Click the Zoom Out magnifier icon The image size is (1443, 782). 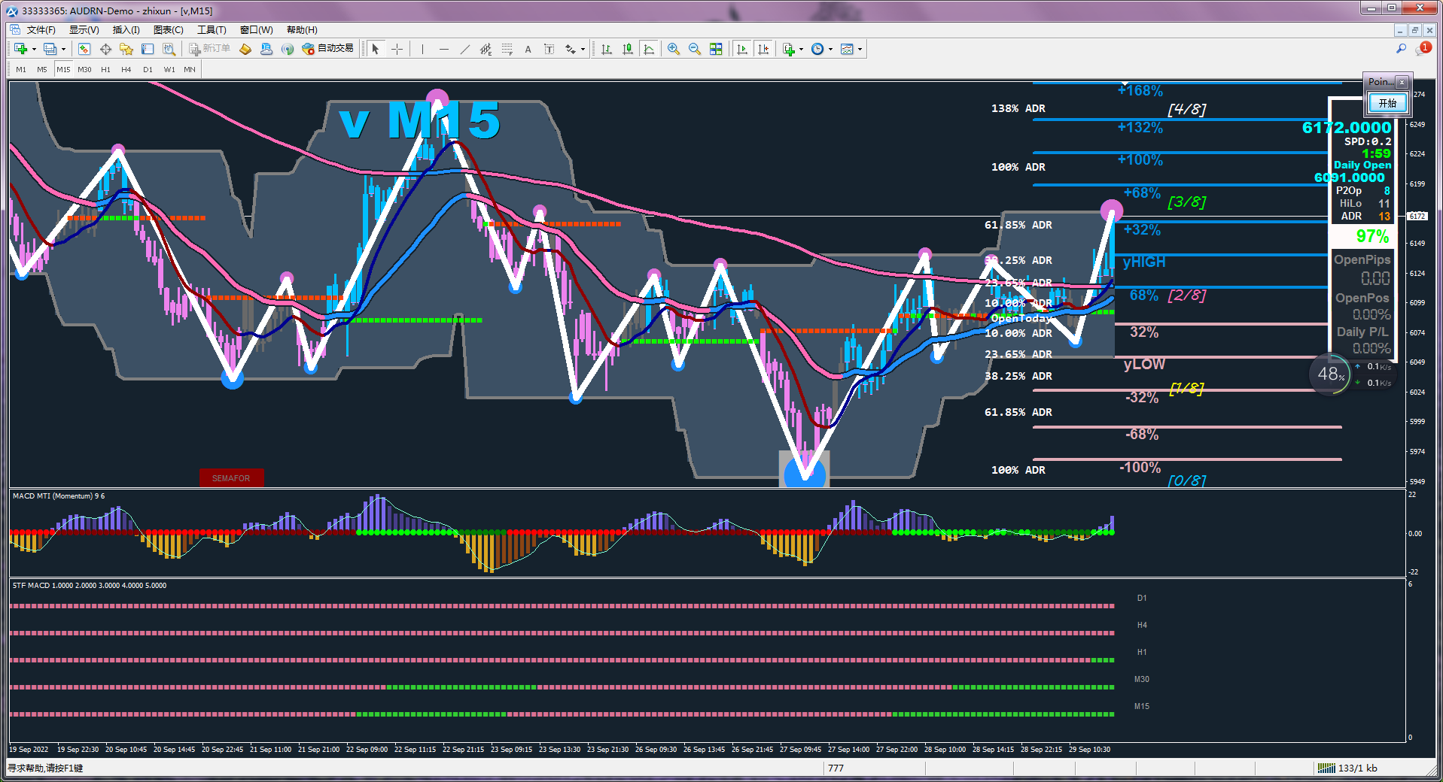[x=694, y=49]
